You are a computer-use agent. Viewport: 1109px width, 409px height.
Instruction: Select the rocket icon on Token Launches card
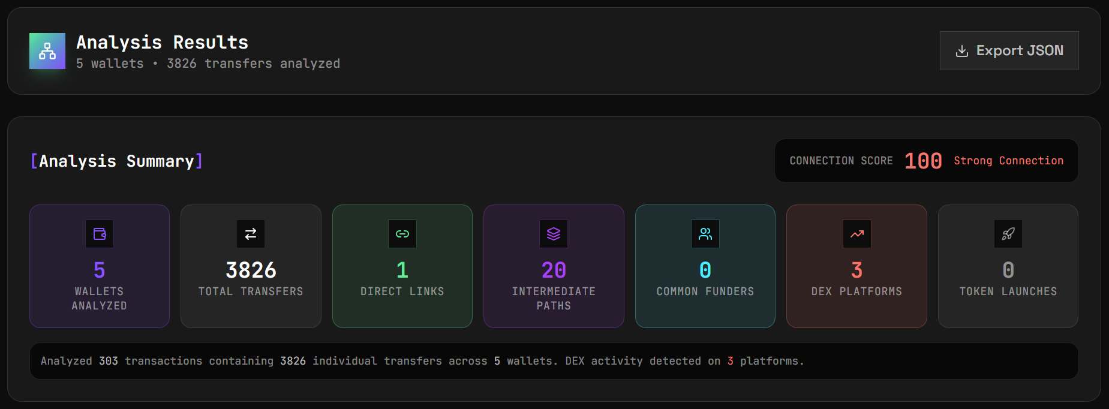[1008, 234]
